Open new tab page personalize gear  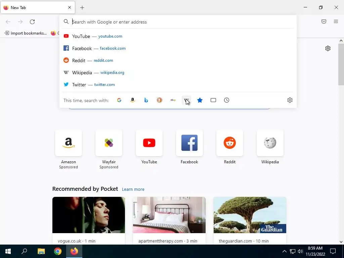[x=328, y=48]
